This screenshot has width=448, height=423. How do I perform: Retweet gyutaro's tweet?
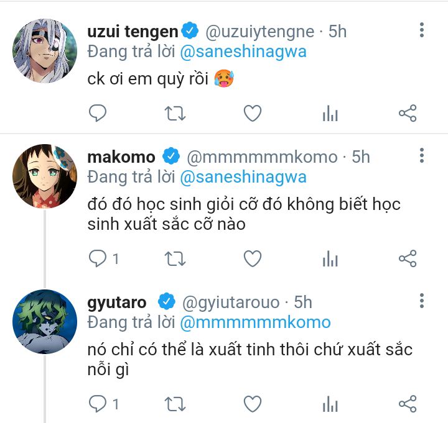point(174,404)
